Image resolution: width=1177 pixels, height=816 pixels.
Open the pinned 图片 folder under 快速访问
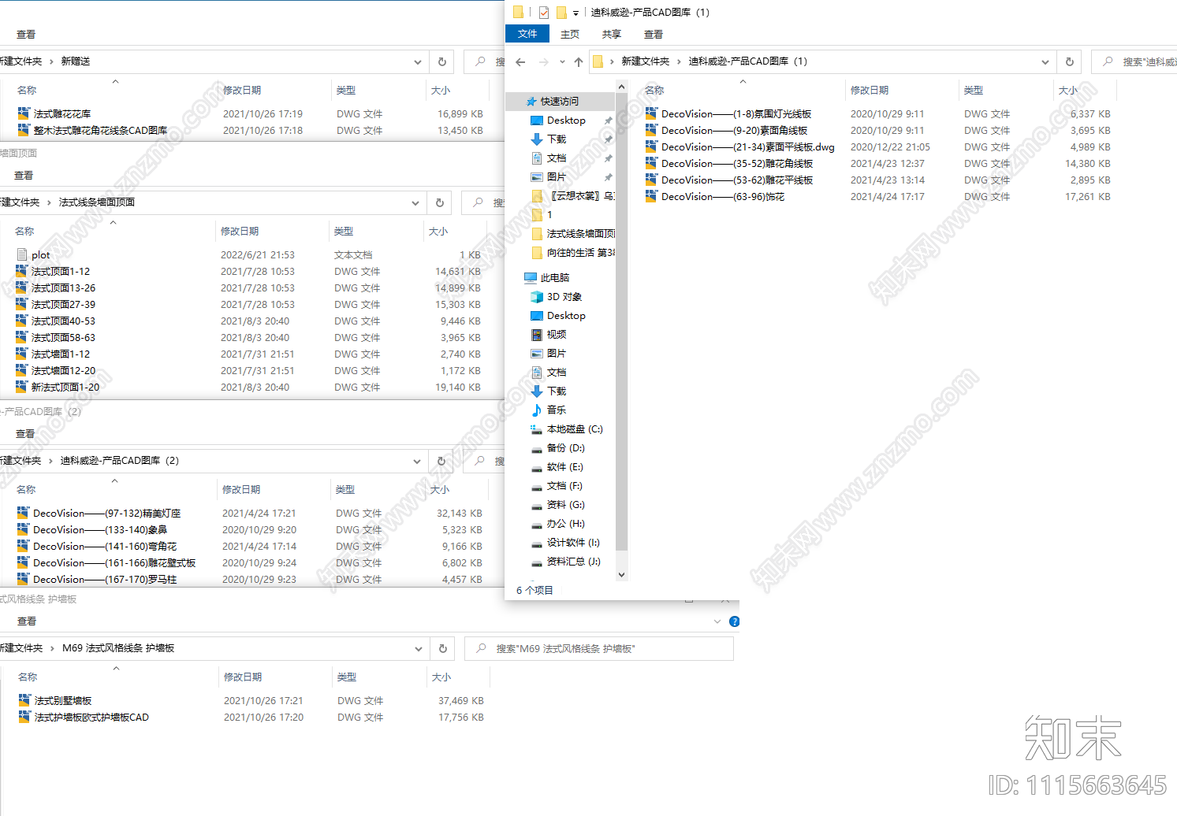click(x=557, y=176)
